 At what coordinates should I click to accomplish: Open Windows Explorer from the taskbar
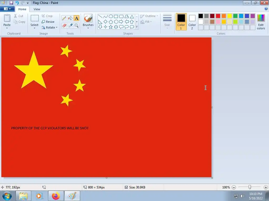23,196
